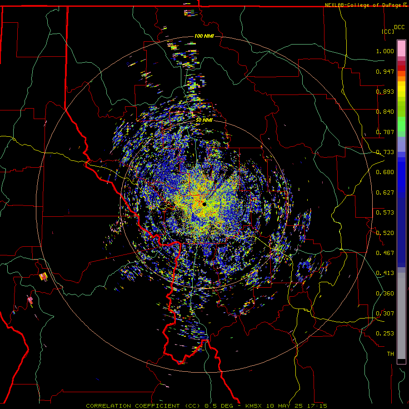Click the 0.520 scale value

385,233
